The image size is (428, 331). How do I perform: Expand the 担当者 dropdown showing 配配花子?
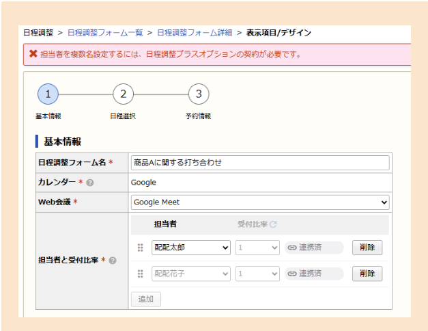click(190, 274)
